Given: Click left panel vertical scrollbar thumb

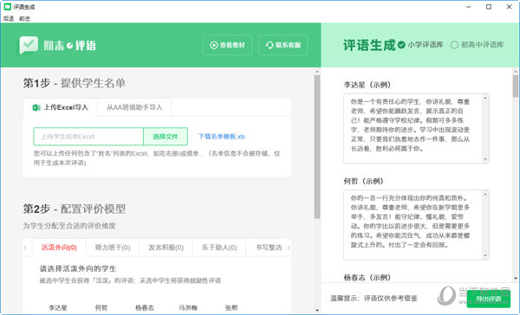Looking at the screenshot, I should [317, 146].
